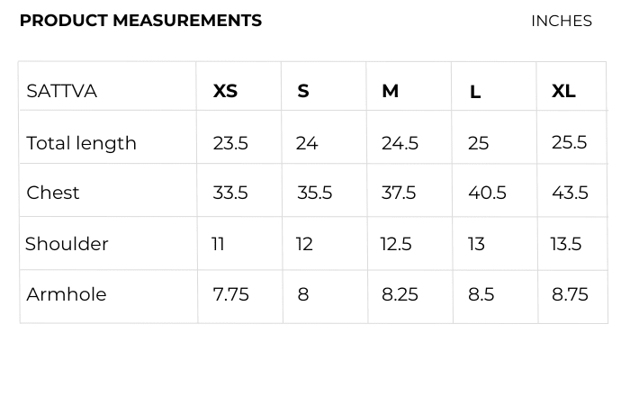Click the 25.5 total length cell
The width and height of the screenshot is (630, 405).
pos(569,142)
